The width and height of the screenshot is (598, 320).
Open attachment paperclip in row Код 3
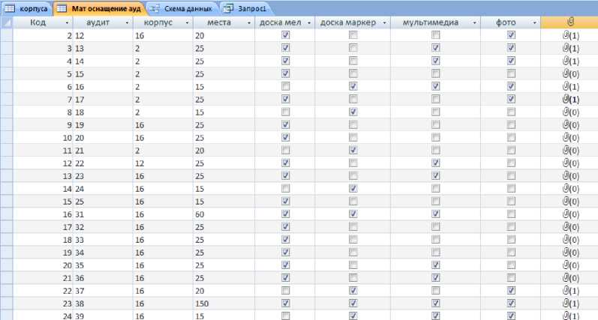click(x=571, y=49)
